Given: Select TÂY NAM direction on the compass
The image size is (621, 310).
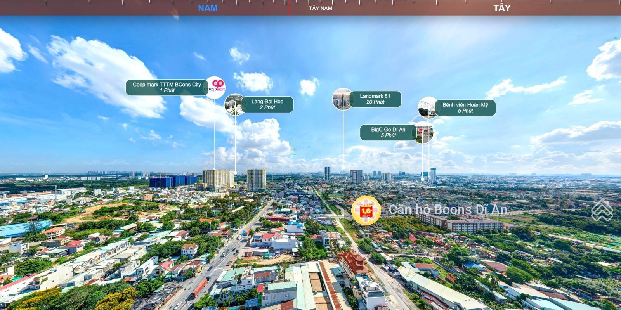Looking at the screenshot, I should (x=320, y=8).
